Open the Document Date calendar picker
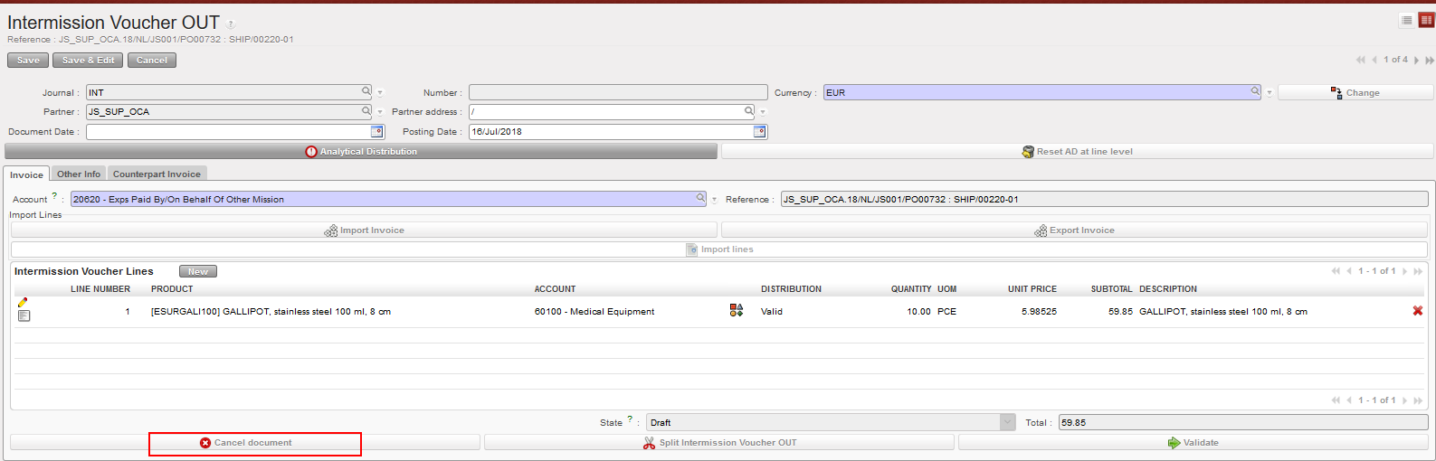The width and height of the screenshot is (1436, 461). point(377,131)
